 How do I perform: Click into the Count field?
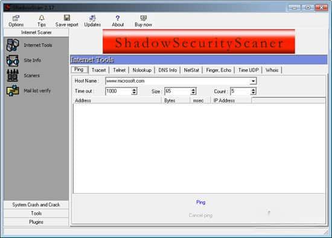(x=240, y=92)
